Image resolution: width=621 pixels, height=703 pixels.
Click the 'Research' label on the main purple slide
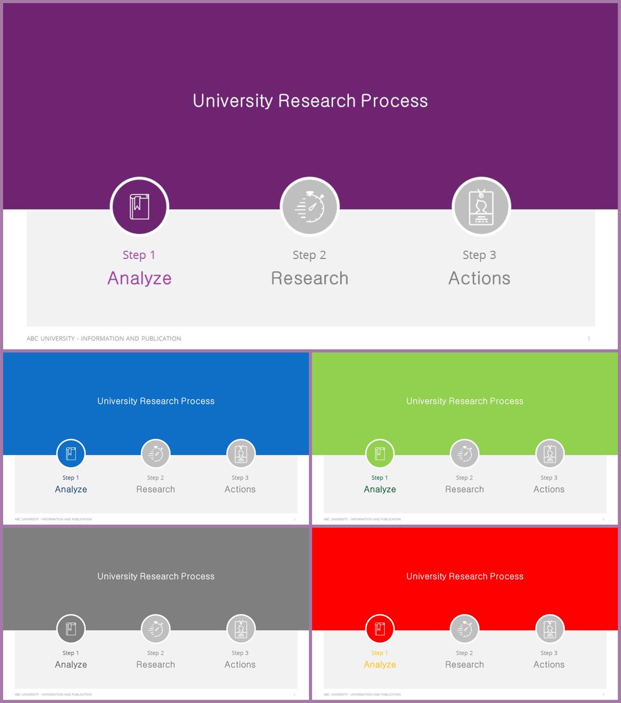click(310, 278)
